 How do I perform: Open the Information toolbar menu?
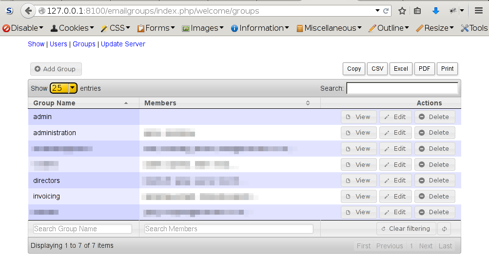pyautogui.click(x=260, y=28)
